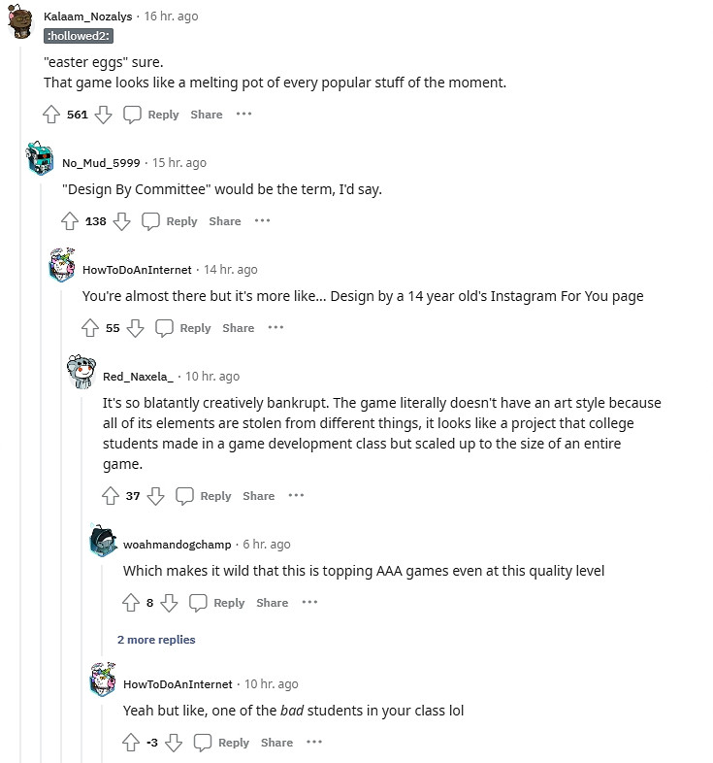Downvote the comment by No_Mud_5999

click(121, 221)
